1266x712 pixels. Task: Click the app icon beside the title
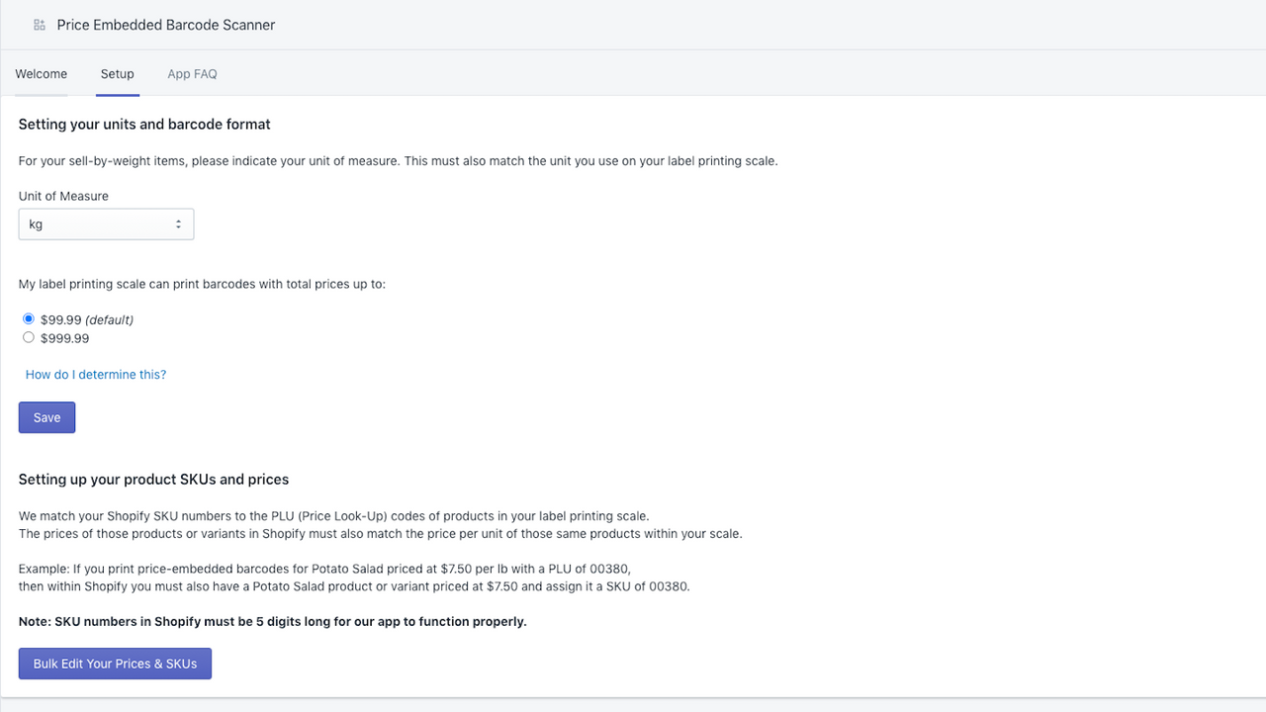[x=39, y=24]
